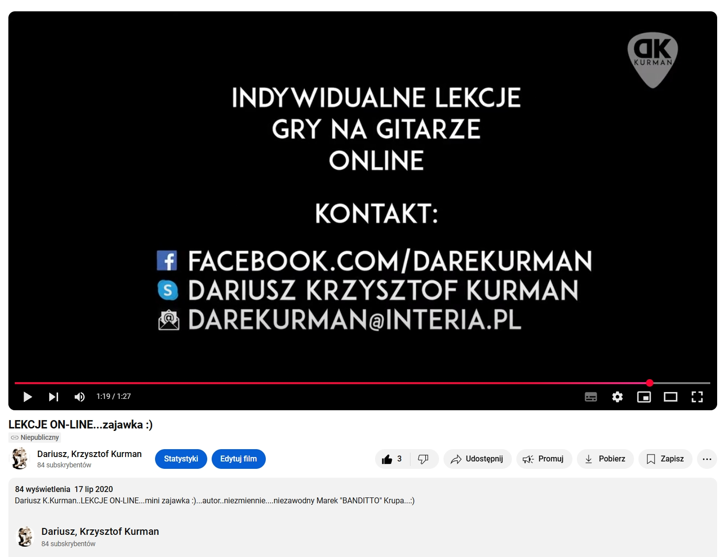Open channel avatar next to Statystyki

20,459
